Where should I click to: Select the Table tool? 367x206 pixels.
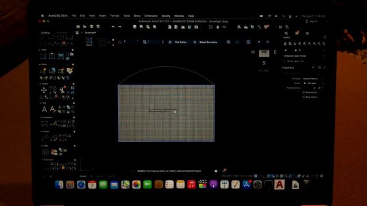point(45,152)
